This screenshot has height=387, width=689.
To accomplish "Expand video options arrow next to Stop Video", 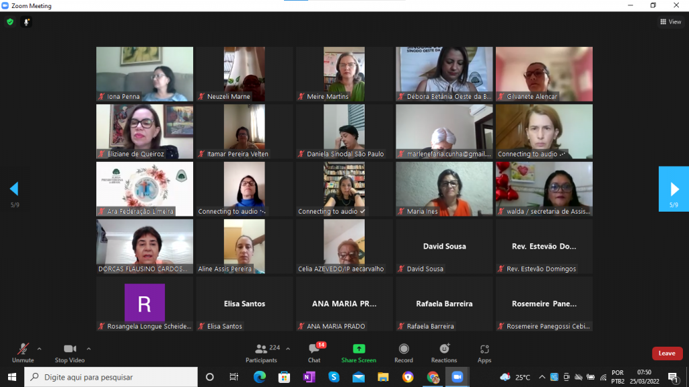I will coord(89,349).
